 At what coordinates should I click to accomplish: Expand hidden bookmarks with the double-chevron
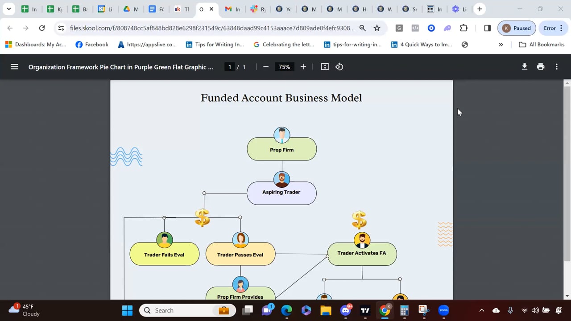501,44
